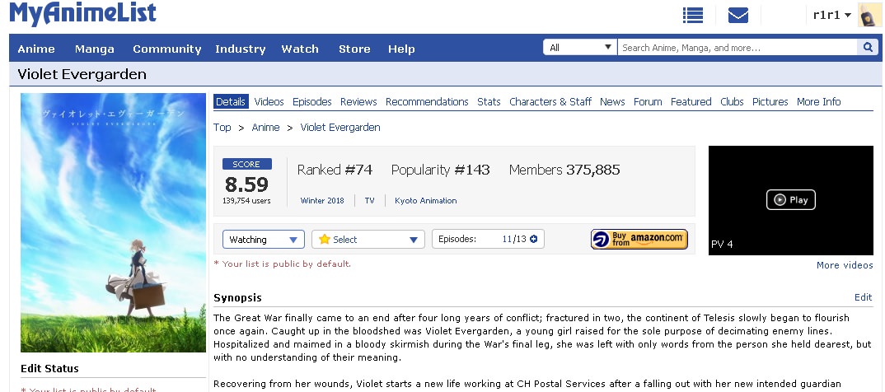Switch to the Featured tab

click(691, 101)
